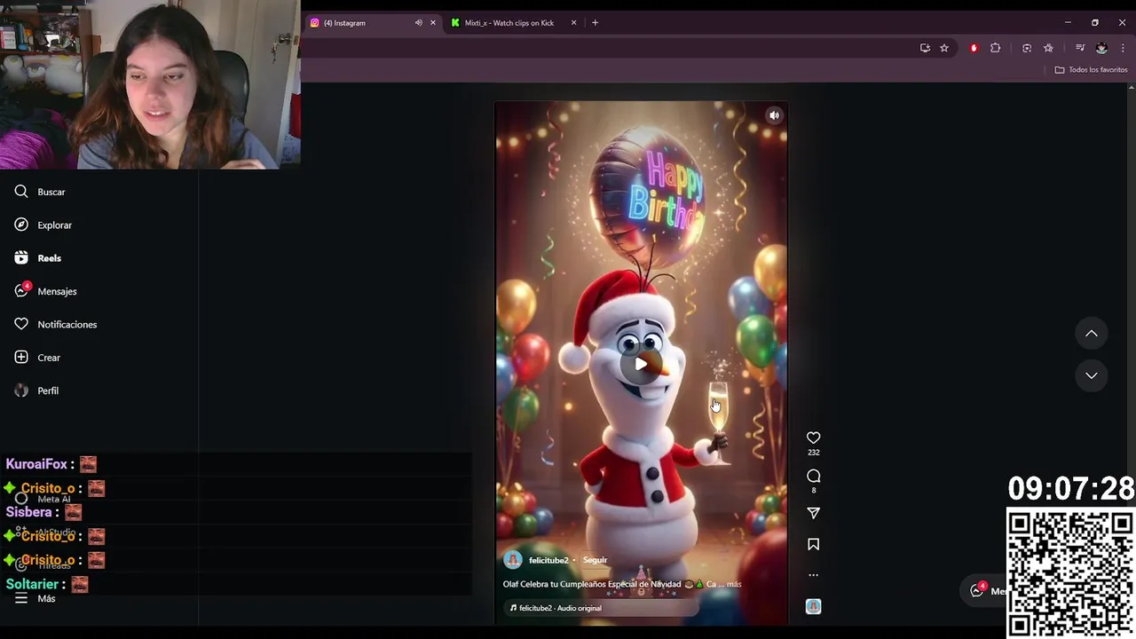Open Meta AI sidebar item
Screen dimensions: 1136x639
click(43, 499)
